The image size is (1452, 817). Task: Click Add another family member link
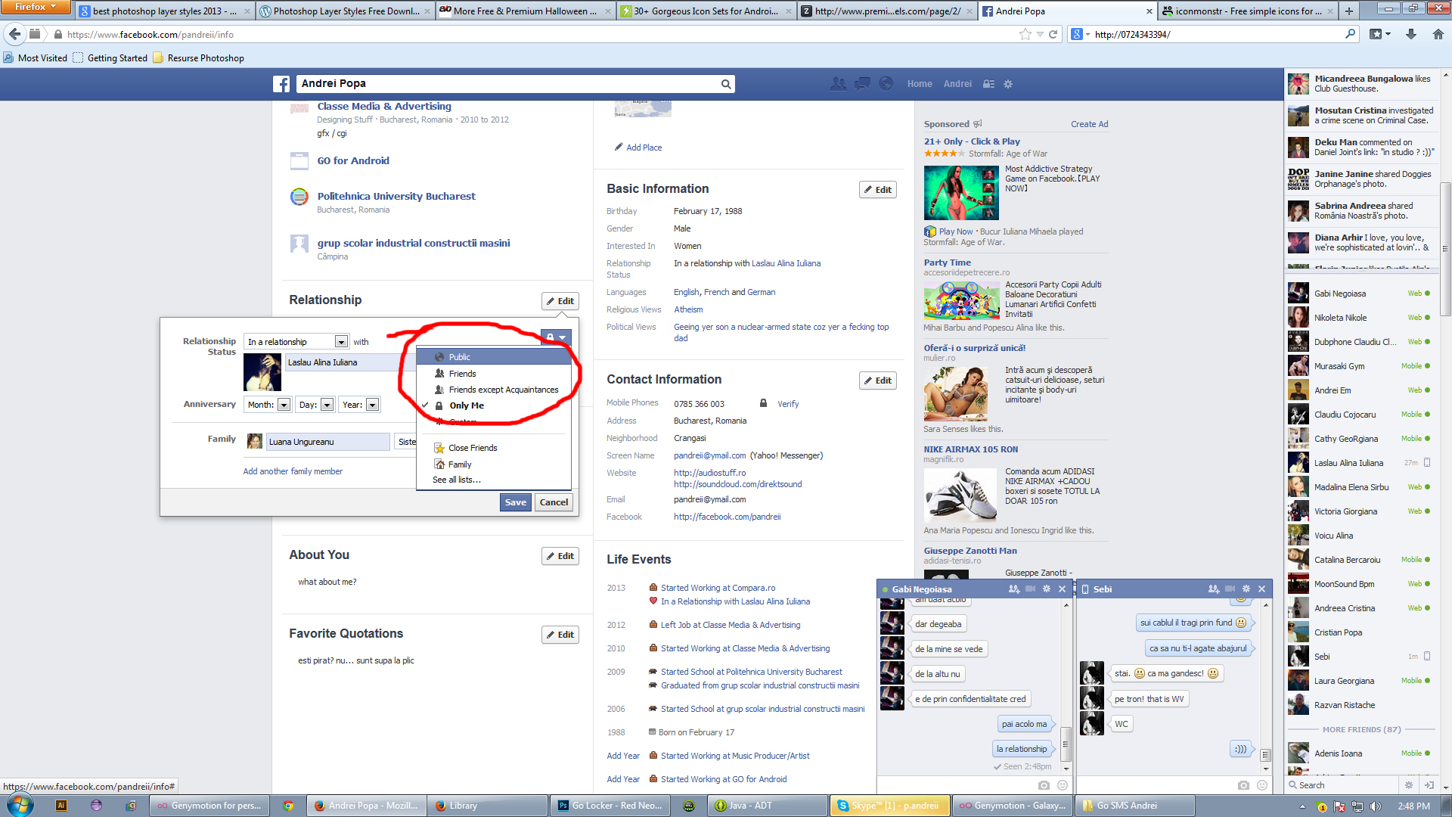click(293, 471)
